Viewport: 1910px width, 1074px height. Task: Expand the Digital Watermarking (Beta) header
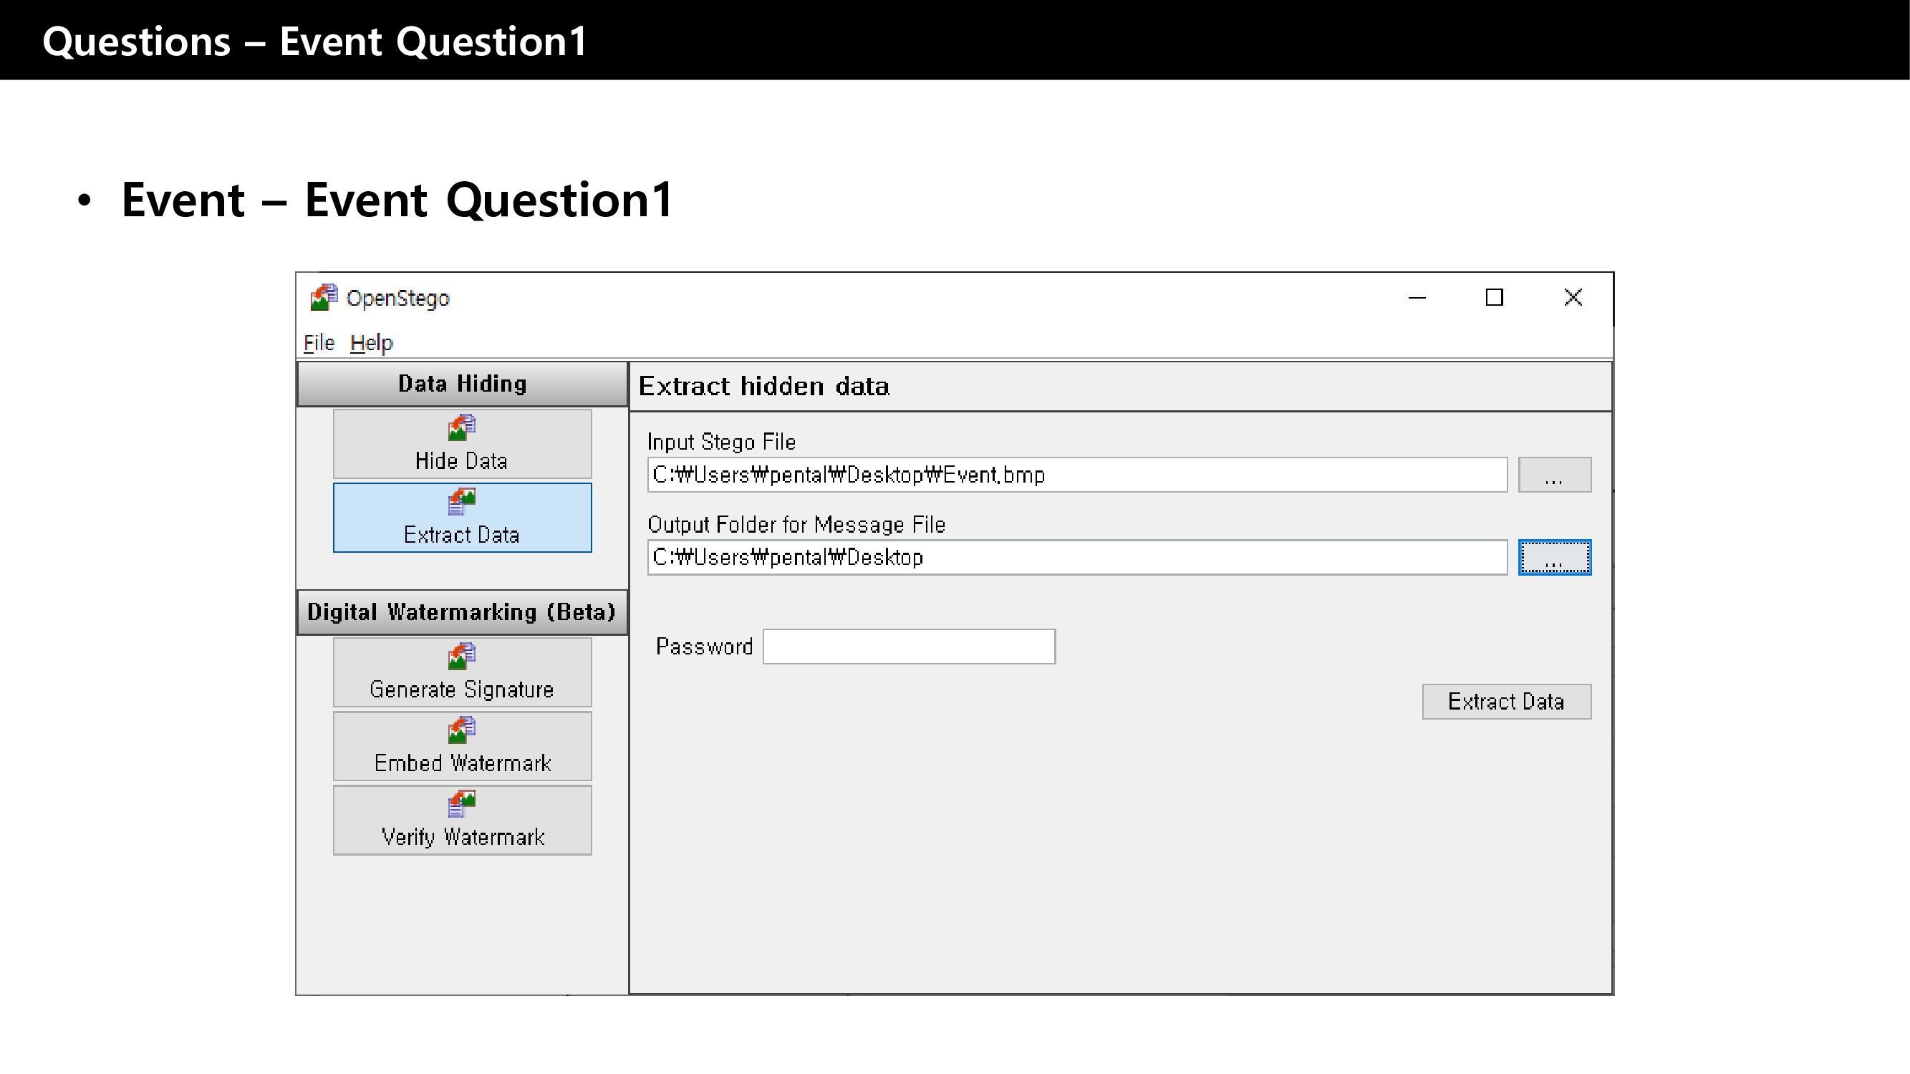(462, 612)
